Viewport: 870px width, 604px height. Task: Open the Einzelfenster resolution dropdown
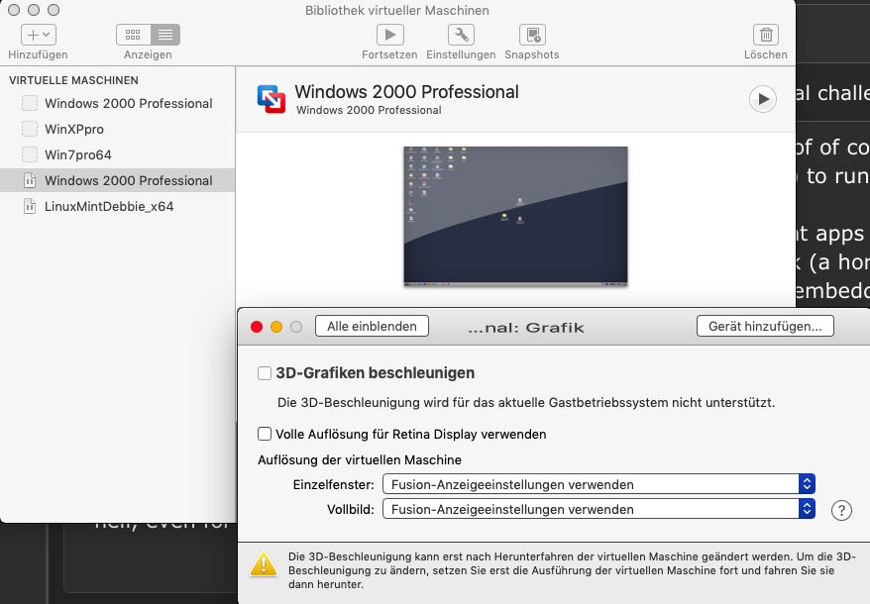(x=598, y=484)
